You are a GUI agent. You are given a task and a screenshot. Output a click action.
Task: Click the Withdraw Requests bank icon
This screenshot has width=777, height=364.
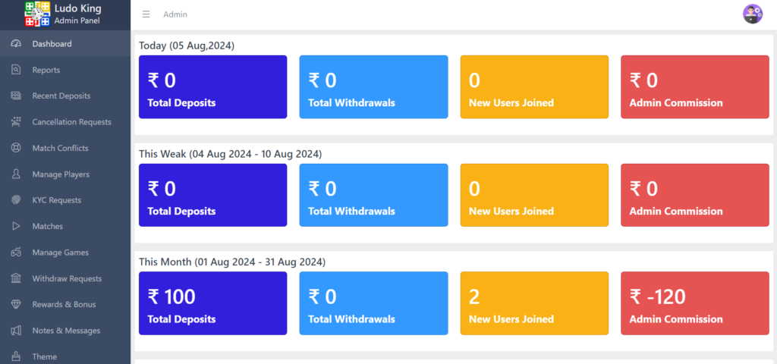coord(16,278)
